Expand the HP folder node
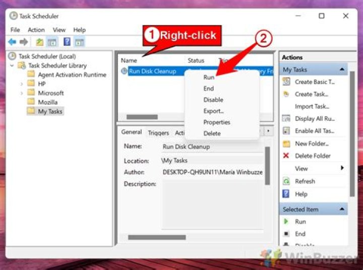The width and height of the screenshot is (363, 270). pos(22,84)
